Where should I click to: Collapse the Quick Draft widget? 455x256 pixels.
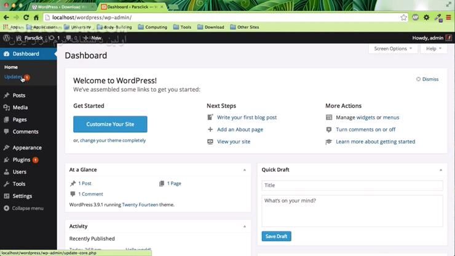(440, 170)
